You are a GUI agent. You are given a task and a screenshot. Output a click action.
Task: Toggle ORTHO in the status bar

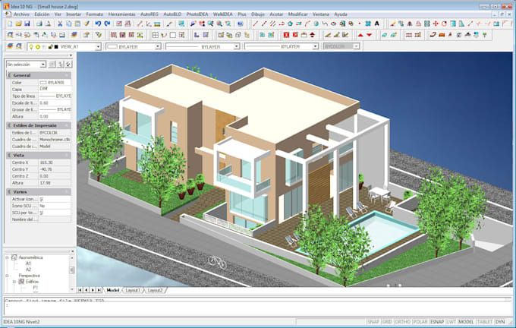(402, 322)
